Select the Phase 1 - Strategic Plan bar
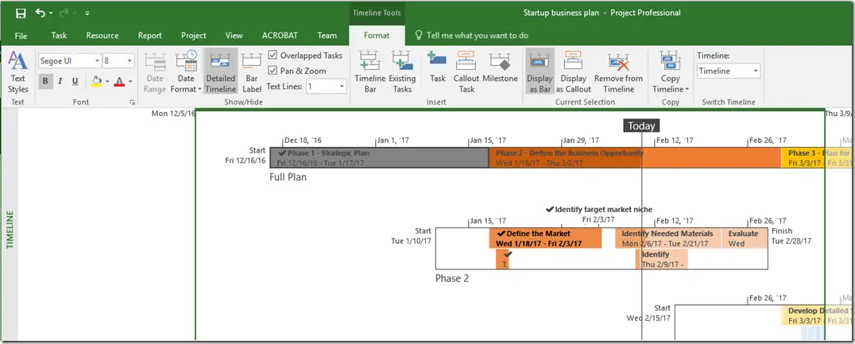 (380, 157)
